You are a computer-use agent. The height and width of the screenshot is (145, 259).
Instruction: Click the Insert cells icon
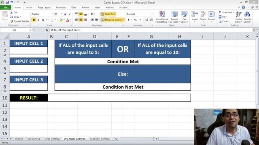[x=195, y=14]
